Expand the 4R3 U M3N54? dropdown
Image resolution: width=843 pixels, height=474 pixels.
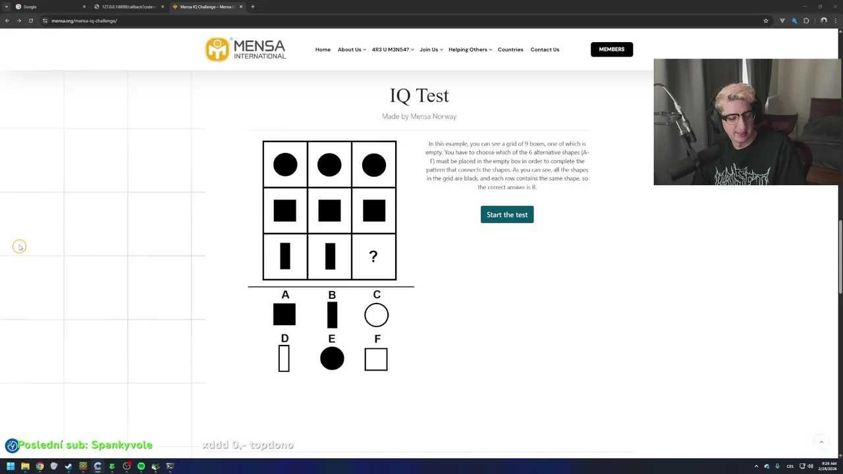pyautogui.click(x=393, y=49)
